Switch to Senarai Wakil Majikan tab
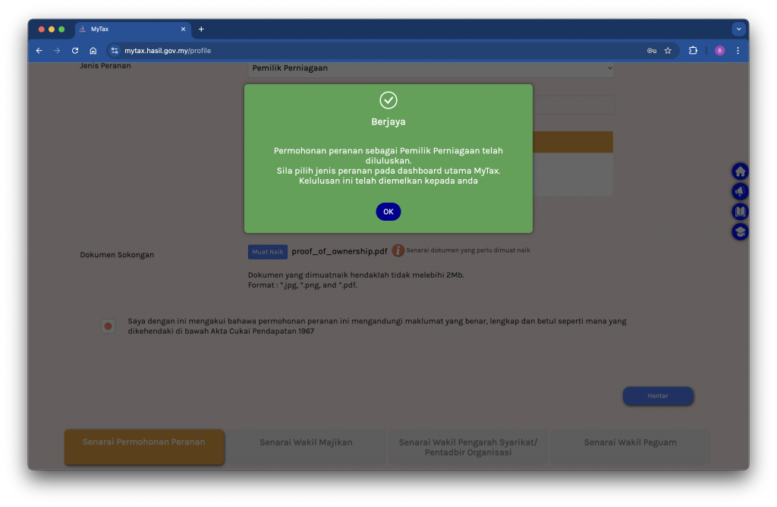 (x=306, y=442)
